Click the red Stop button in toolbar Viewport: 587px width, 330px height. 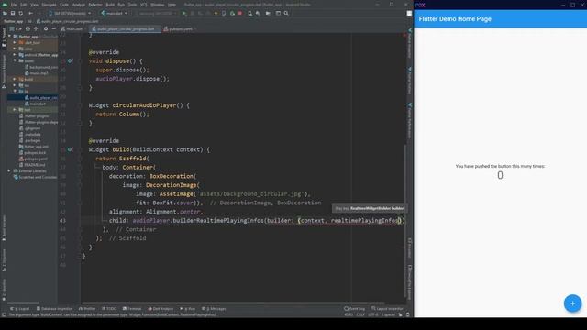[x=240, y=13]
